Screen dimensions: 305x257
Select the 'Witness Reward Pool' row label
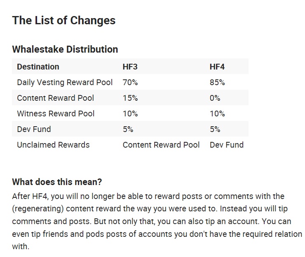(56, 113)
